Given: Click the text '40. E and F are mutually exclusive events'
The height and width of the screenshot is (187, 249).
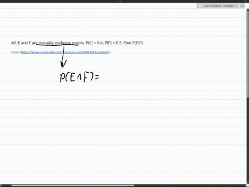Looking at the screenshot, I should 48,43.
